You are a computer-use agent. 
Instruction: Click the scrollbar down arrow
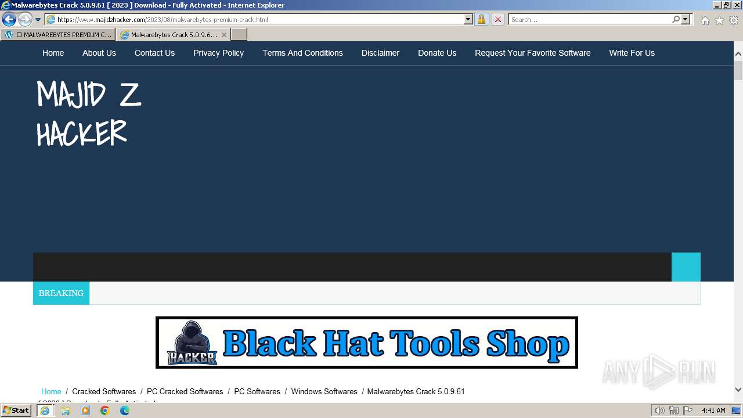click(738, 390)
